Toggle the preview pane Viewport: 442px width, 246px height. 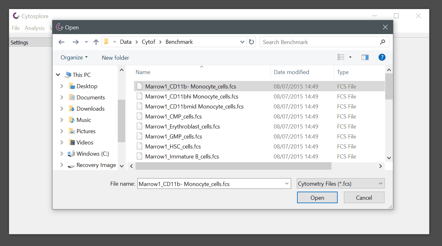click(x=365, y=57)
